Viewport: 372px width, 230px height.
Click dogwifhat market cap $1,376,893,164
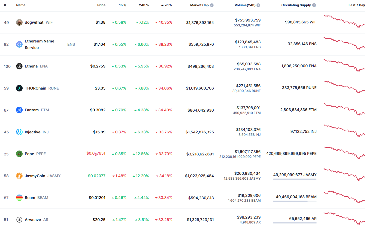200,23
